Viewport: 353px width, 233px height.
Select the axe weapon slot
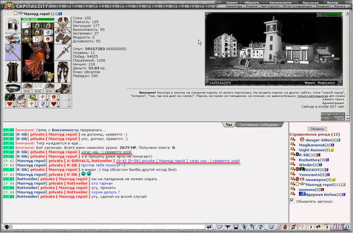coord(13,52)
